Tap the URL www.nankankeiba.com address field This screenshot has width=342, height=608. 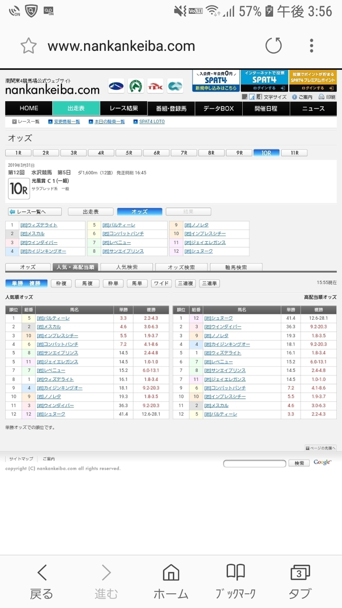click(x=121, y=46)
